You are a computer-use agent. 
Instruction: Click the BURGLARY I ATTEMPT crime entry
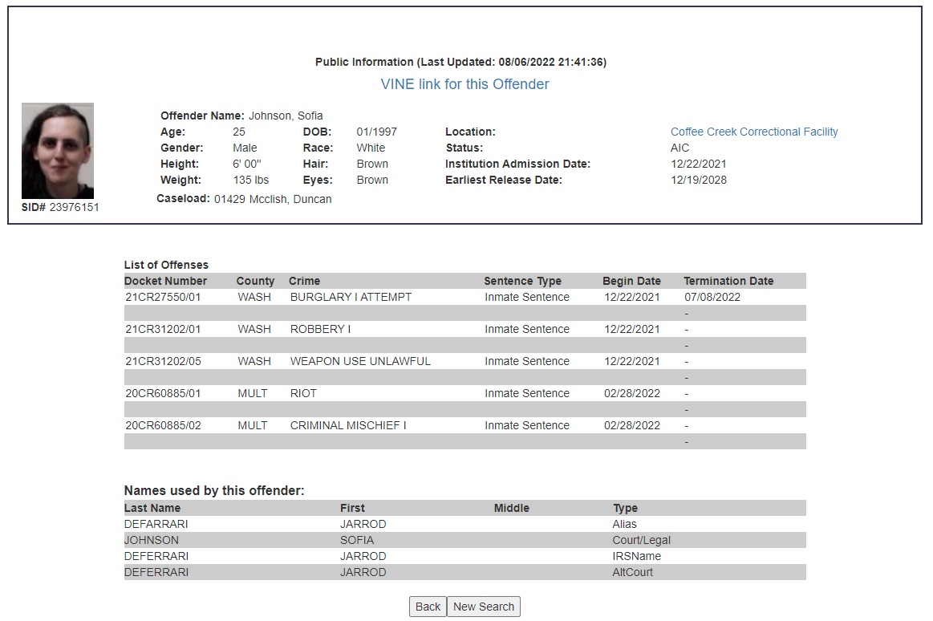point(351,297)
